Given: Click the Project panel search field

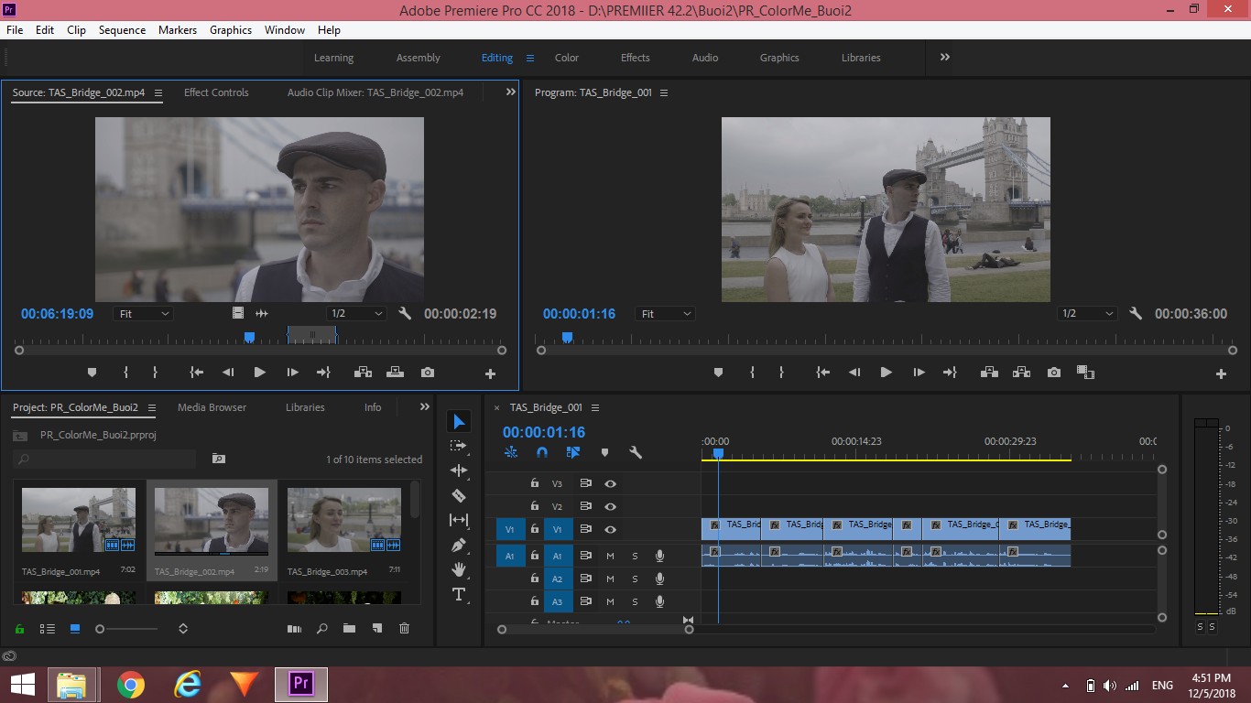Looking at the screenshot, I should 105,459.
